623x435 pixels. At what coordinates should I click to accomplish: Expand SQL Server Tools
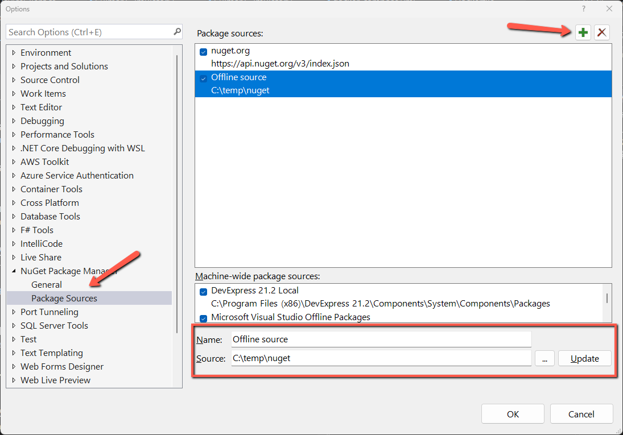click(x=14, y=325)
